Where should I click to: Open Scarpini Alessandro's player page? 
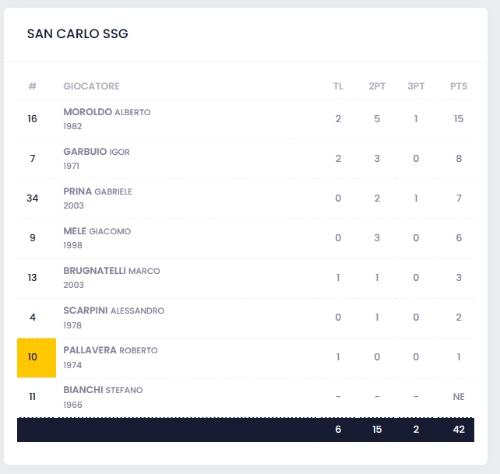click(114, 311)
